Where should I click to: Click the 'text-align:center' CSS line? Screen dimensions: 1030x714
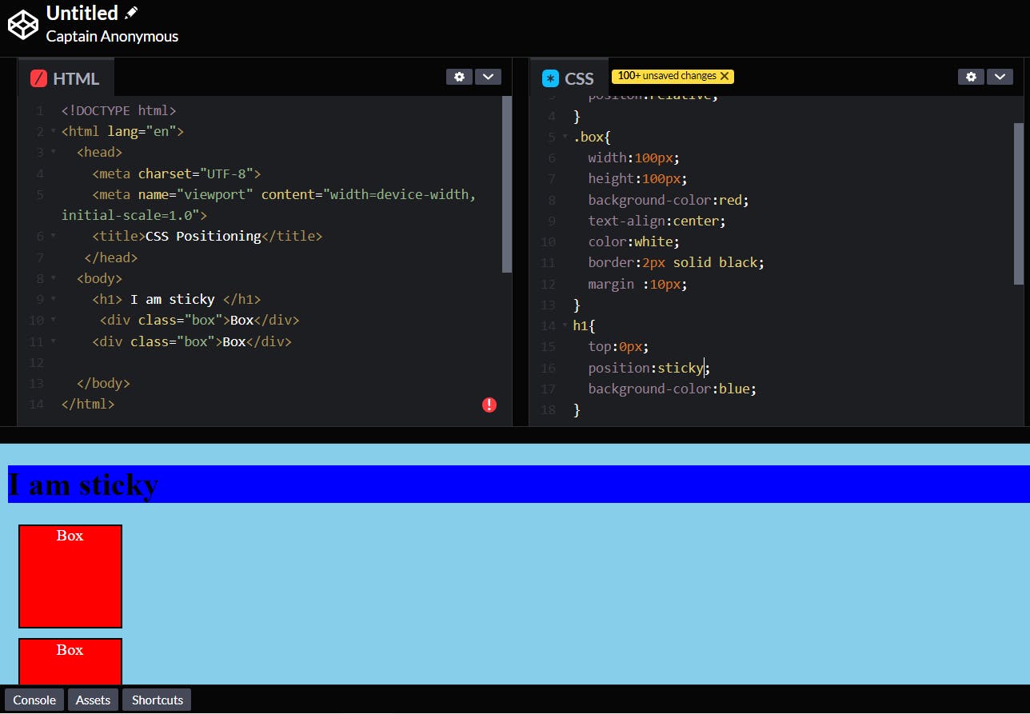click(657, 221)
